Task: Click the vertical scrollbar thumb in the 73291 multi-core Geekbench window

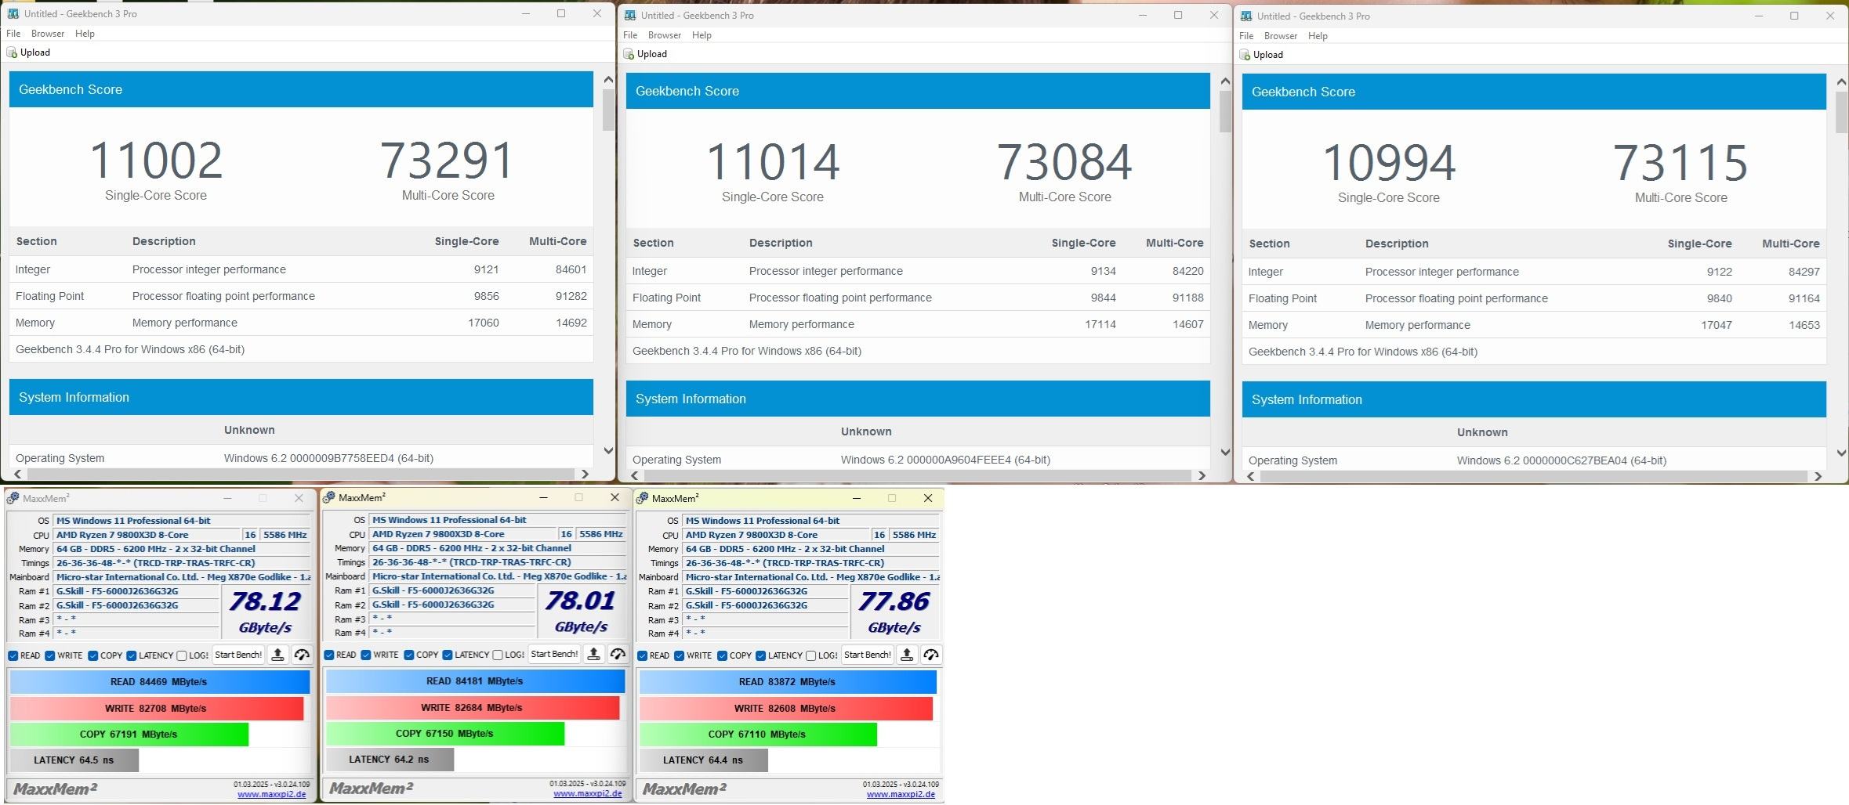Action: tap(608, 110)
